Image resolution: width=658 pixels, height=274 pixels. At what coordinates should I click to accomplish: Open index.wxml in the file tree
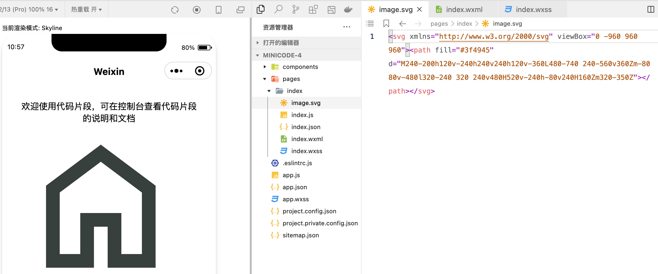[x=306, y=139]
